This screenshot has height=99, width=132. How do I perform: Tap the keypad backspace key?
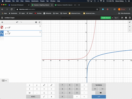(101, 93)
